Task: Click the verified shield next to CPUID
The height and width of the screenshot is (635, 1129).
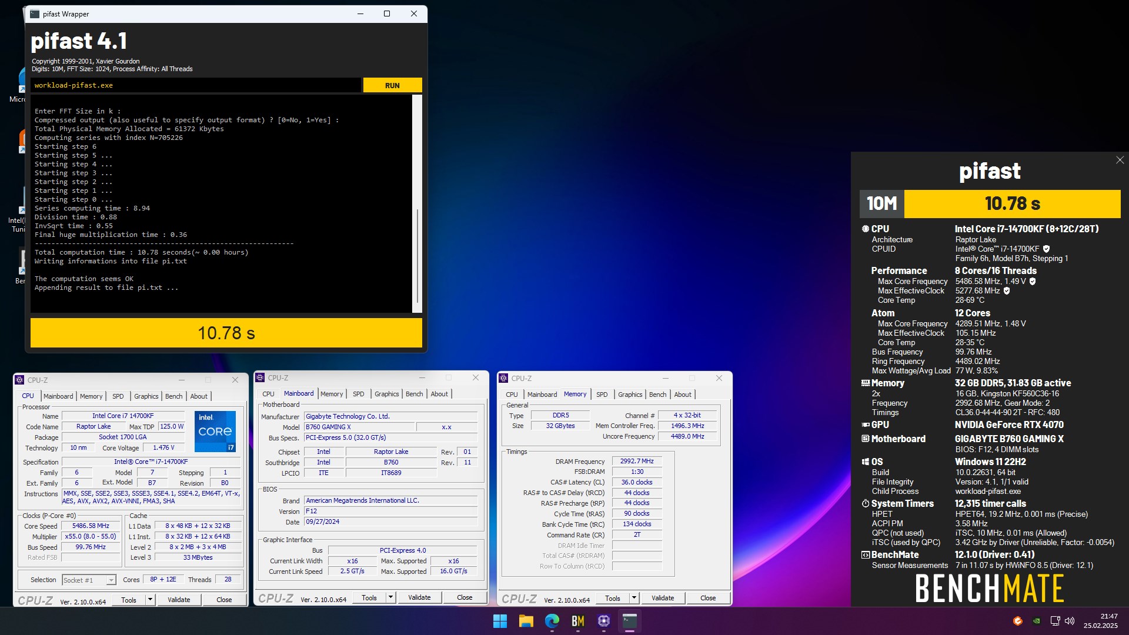Action: [x=1046, y=249]
